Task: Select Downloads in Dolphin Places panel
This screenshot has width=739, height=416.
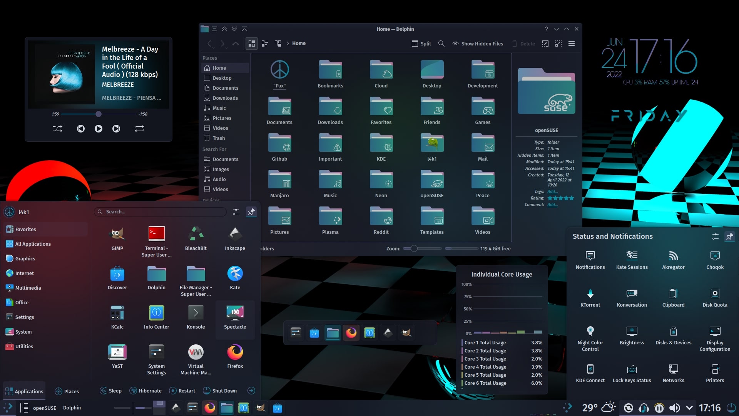Action: [x=225, y=98]
